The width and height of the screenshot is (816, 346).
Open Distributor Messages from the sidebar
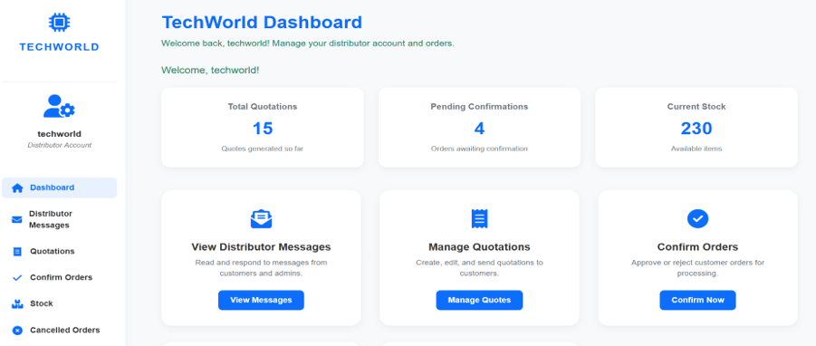pos(60,219)
